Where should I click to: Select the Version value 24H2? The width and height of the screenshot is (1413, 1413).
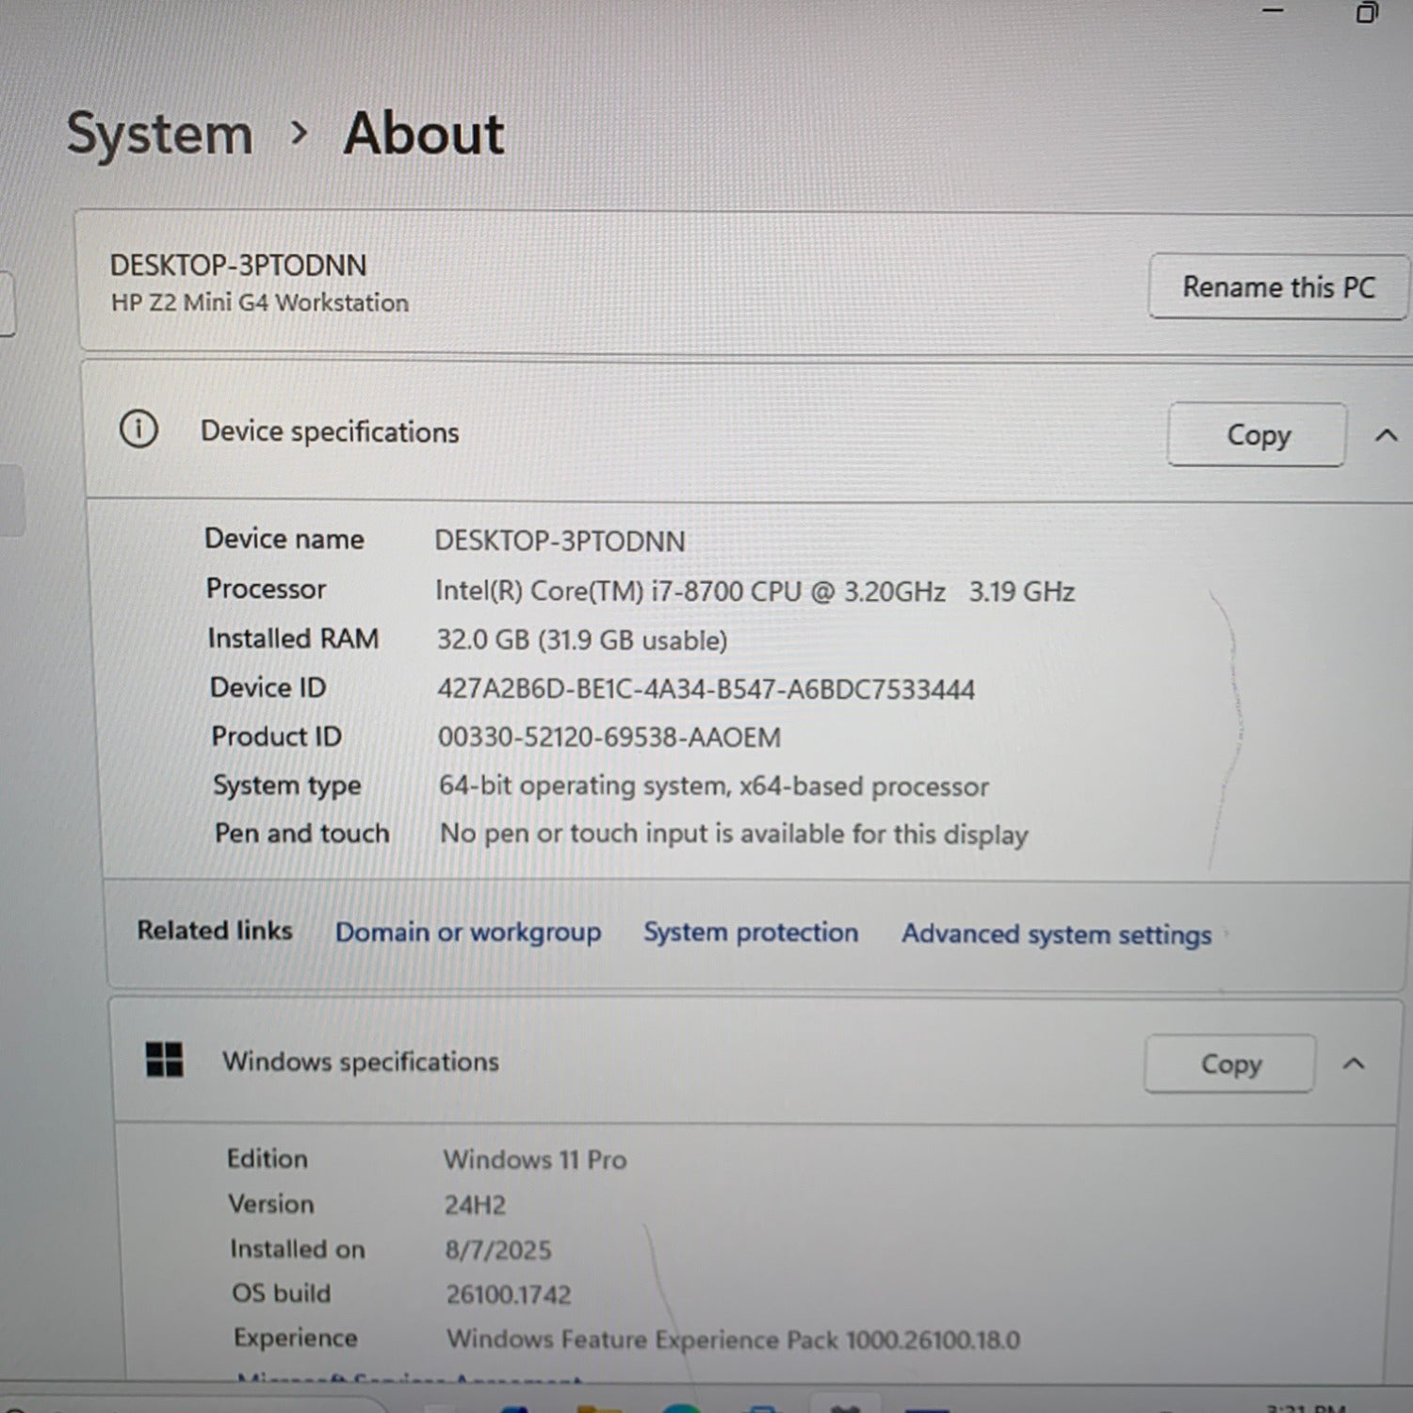[476, 1205]
